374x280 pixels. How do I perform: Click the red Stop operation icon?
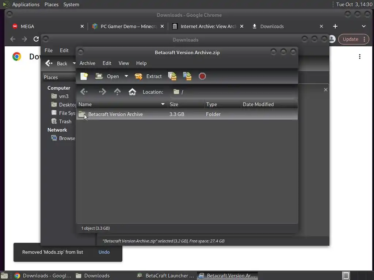point(202,76)
